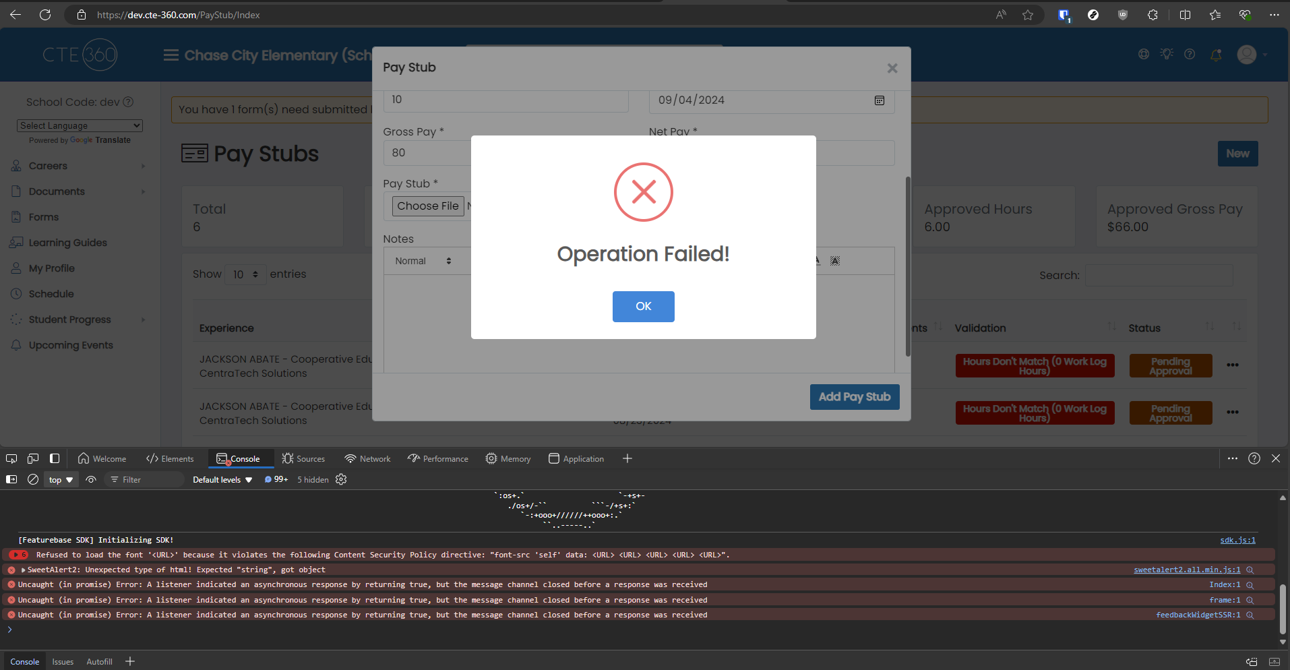
Task: Click OK on the Operation Failed dialog
Action: (x=643, y=307)
